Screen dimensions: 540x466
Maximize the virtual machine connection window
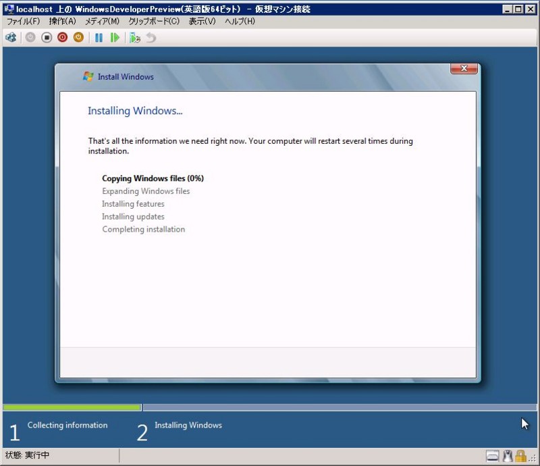pos(518,9)
